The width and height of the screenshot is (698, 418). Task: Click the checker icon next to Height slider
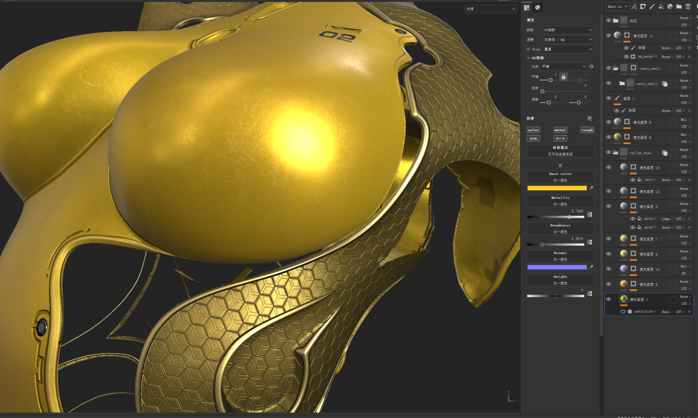(589, 294)
